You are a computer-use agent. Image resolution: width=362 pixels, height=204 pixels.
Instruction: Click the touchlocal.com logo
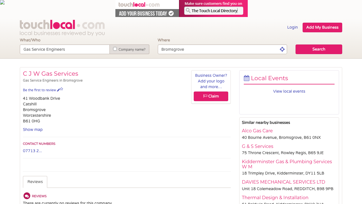(62, 28)
